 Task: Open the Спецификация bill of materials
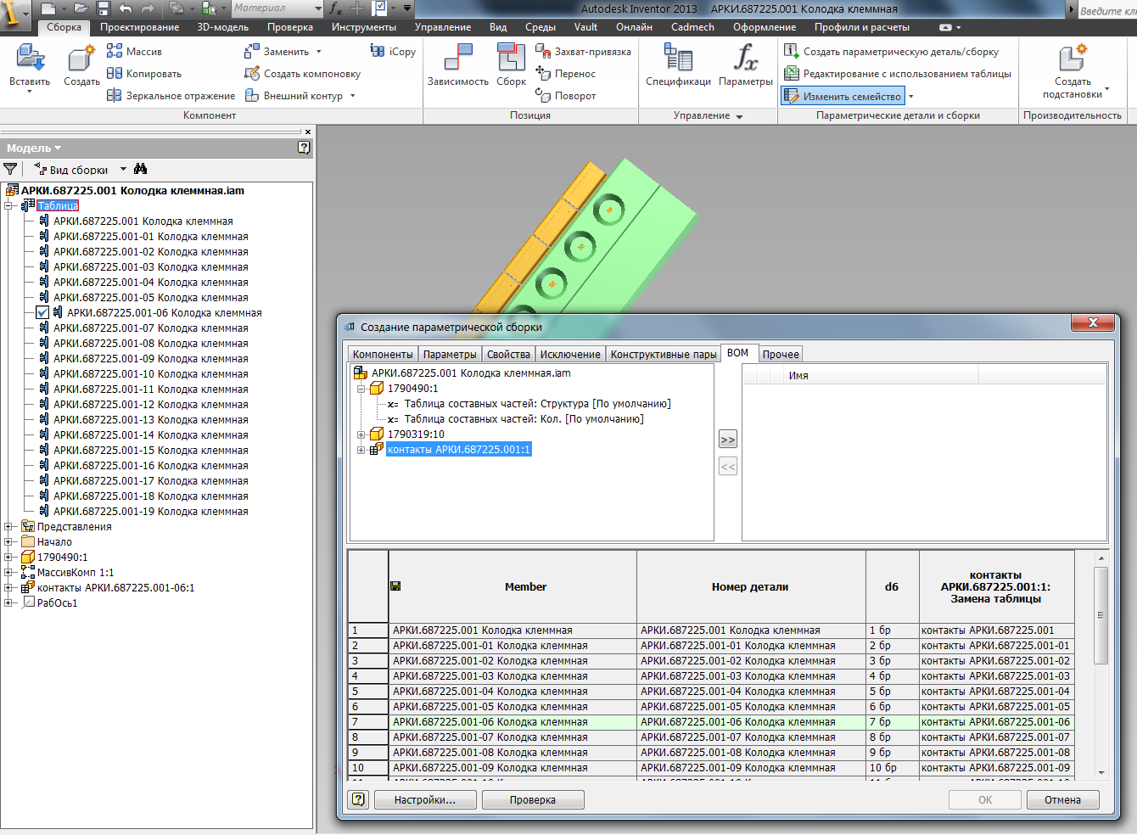click(x=678, y=65)
